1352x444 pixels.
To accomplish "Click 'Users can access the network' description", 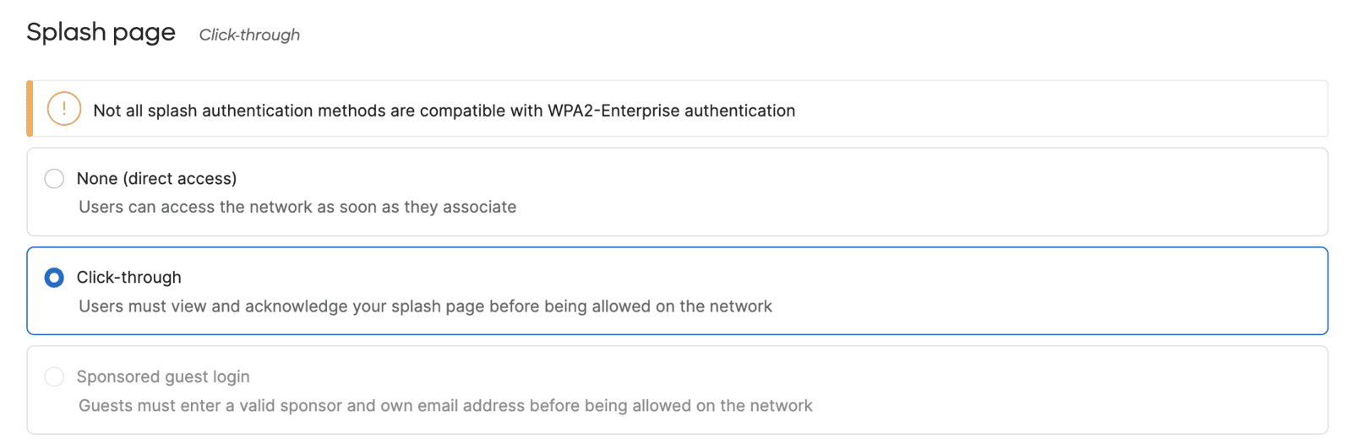I will tap(297, 207).
